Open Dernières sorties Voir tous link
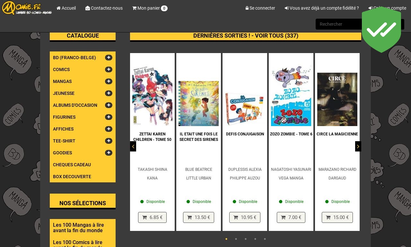The width and height of the screenshot is (411, 247). (x=246, y=36)
